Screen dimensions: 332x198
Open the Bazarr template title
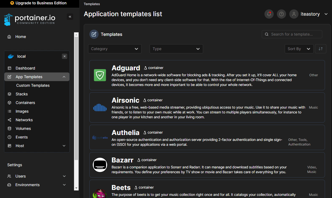click(x=123, y=160)
